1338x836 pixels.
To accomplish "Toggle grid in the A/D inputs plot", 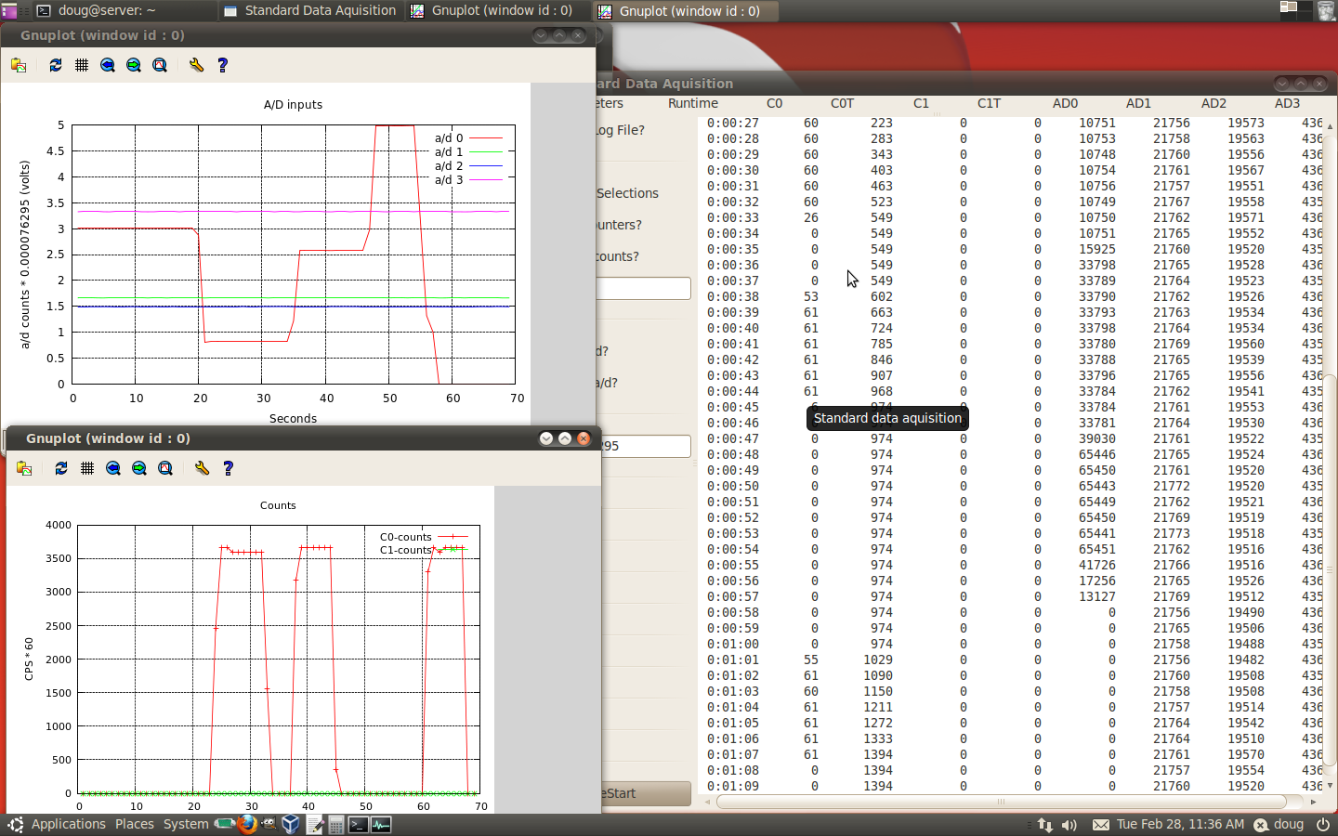I will coord(82,65).
